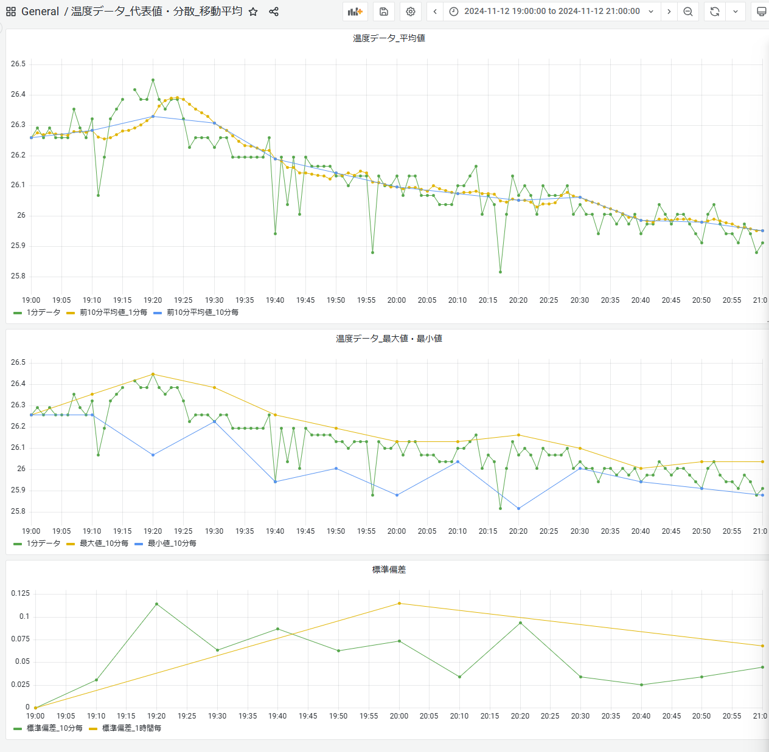Open 標準偏差 panel title menu
This screenshot has width=769, height=752.
(389, 570)
